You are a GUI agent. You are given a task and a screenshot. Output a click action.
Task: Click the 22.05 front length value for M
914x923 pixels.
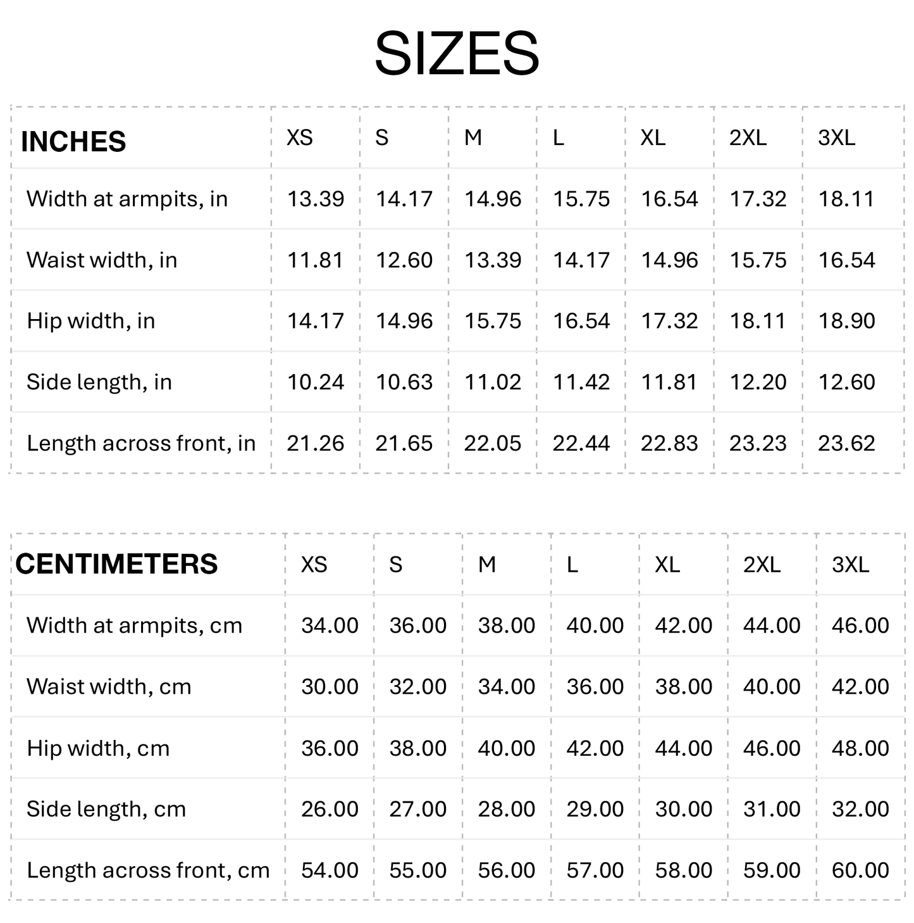click(493, 443)
